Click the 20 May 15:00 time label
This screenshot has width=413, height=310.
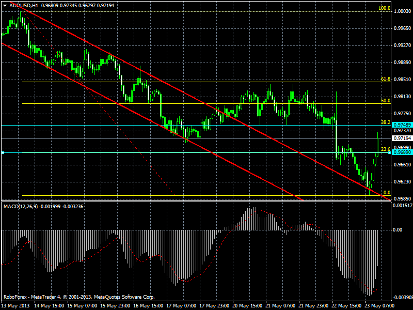(x=248, y=306)
